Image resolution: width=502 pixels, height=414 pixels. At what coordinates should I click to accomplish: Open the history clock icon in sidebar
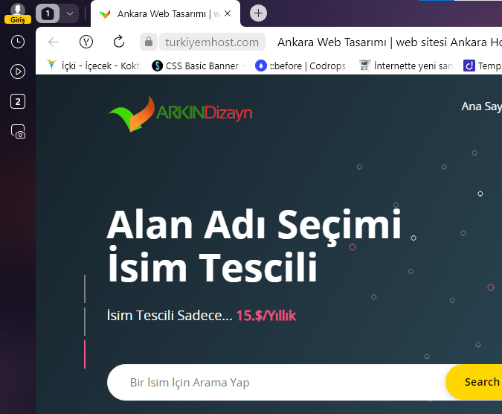click(x=18, y=42)
